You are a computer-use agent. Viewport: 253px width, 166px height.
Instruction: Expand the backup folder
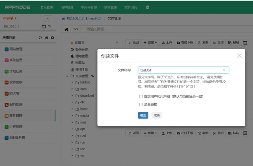point(72,82)
